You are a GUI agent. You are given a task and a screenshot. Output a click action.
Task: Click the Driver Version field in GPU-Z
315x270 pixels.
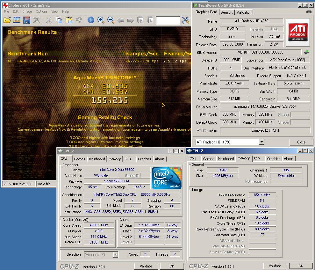265,106
